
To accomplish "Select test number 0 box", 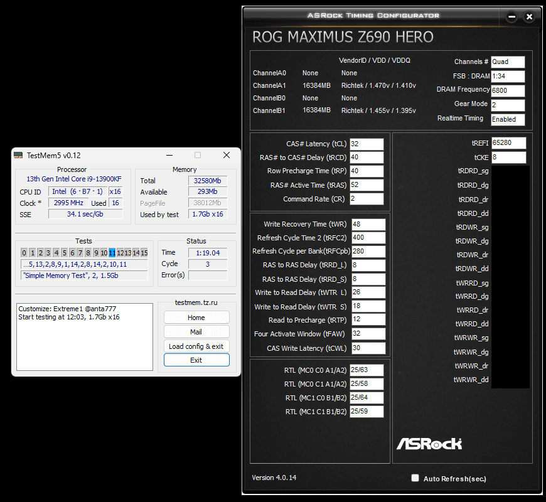I will pyautogui.click(x=24, y=253).
